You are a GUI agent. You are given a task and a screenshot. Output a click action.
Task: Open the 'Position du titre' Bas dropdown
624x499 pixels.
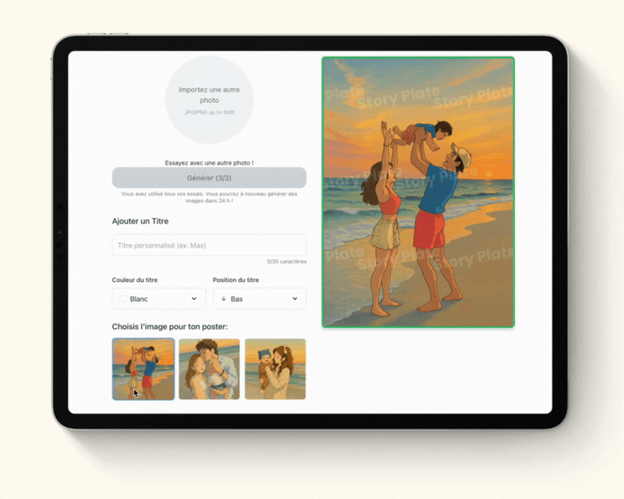260,299
